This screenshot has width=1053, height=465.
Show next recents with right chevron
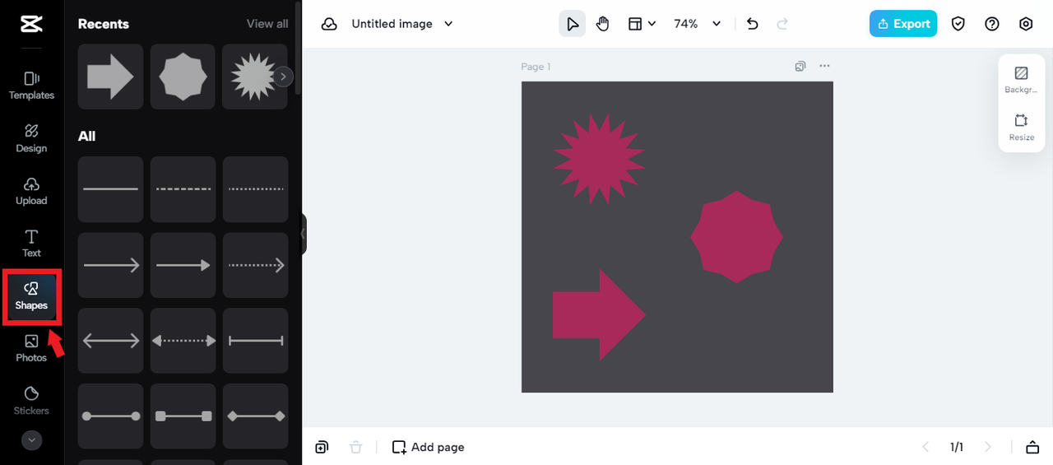point(283,77)
